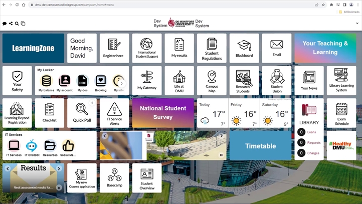Image resolution: width=362 pixels, height=204 pixels.
Task: Open the Timetable banner
Action: (x=260, y=146)
